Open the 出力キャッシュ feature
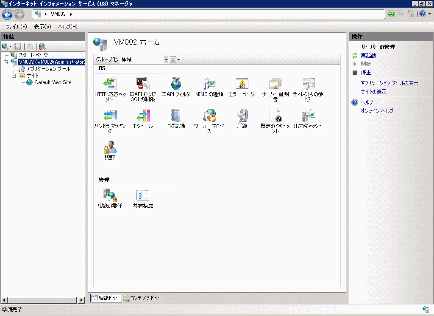 (308, 119)
